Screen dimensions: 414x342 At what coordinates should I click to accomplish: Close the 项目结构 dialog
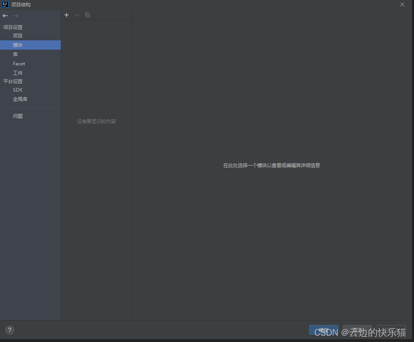(x=402, y=4)
